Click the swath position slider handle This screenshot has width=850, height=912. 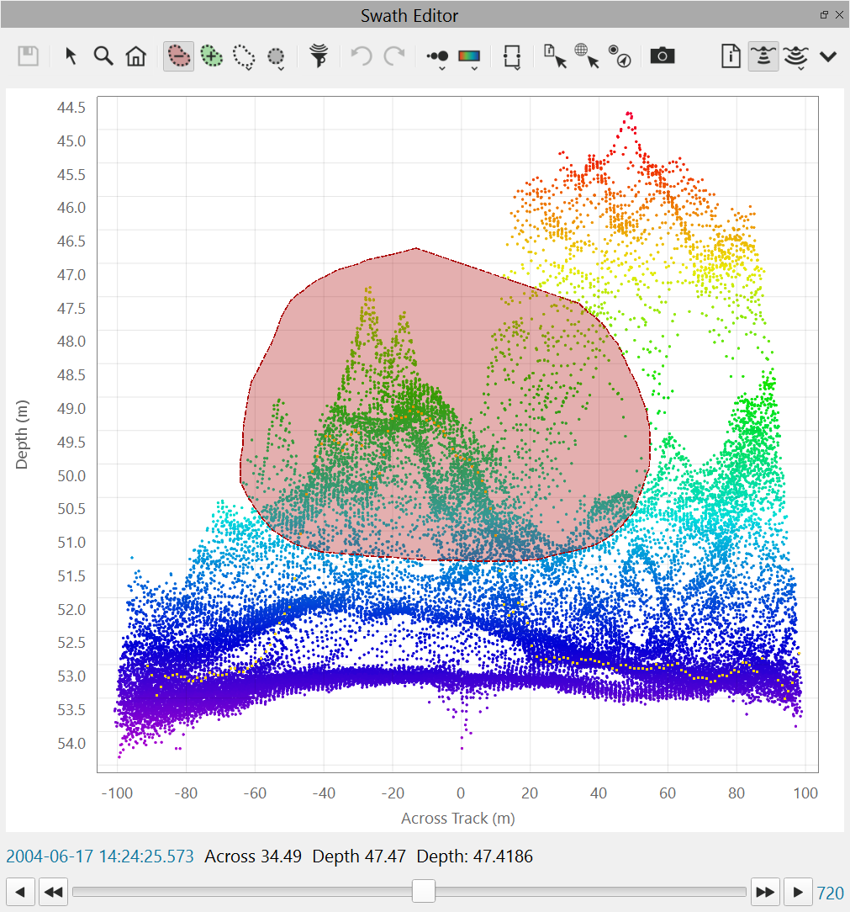[x=423, y=891]
